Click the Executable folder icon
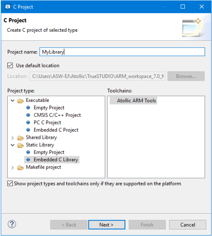212x236 pixels. click(x=21, y=100)
